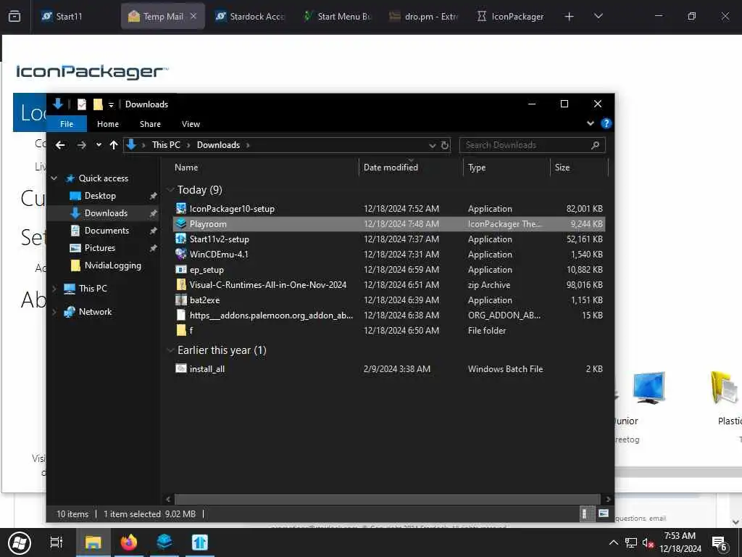This screenshot has height=557, width=742.
Task: Expand the Network tree node
Action: (x=54, y=312)
